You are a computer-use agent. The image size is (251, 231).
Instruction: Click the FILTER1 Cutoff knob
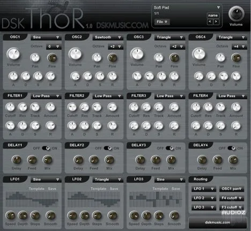point(10,107)
